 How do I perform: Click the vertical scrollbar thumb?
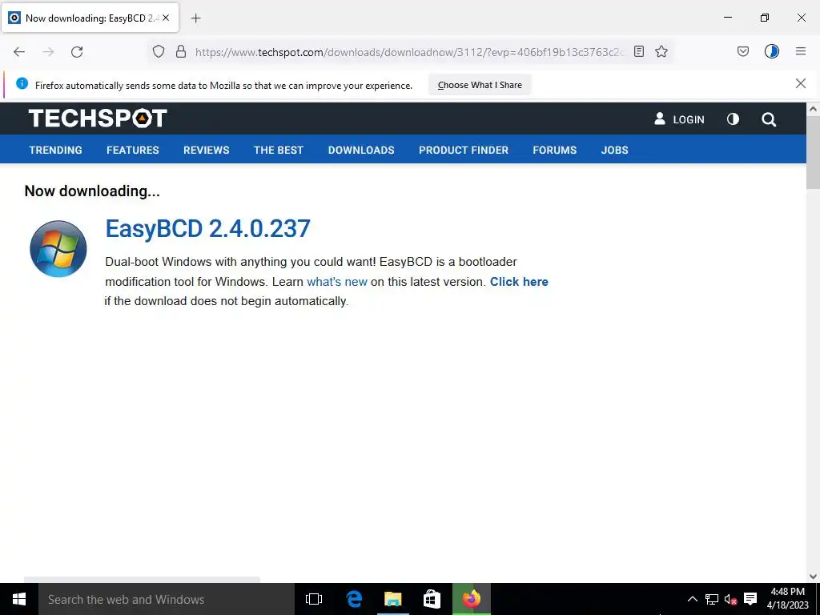click(813, 152)
